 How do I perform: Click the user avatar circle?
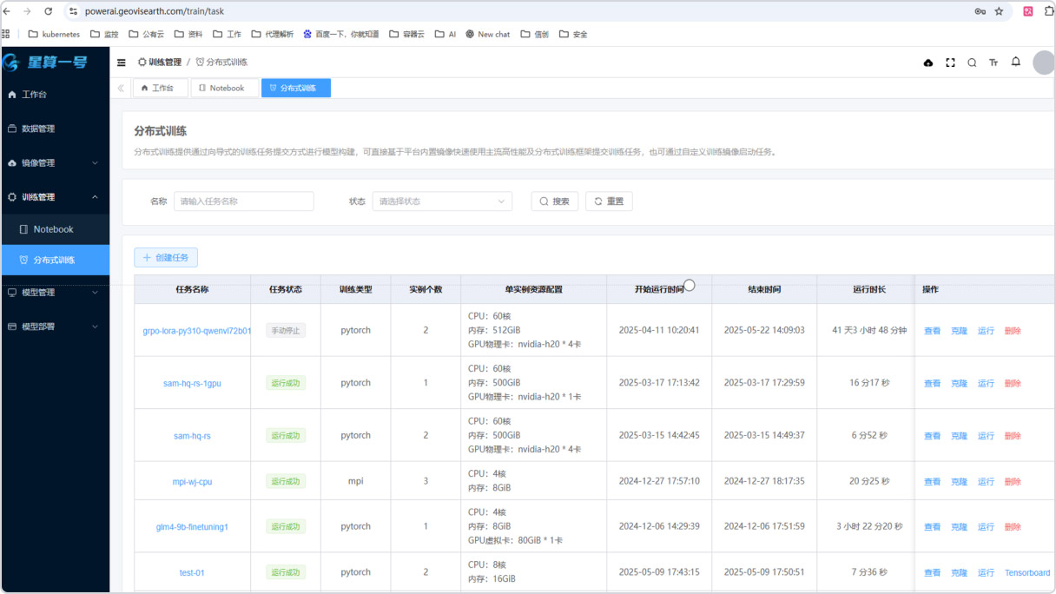tap(1043, 63)
